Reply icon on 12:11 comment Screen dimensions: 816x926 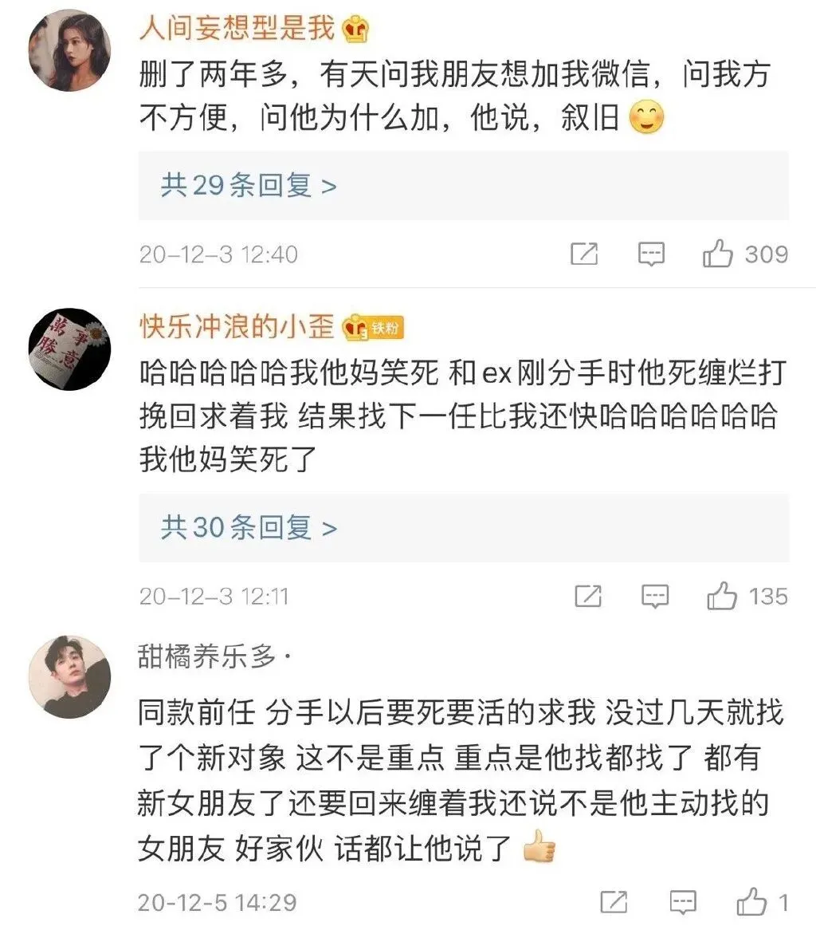click(x=655, y=596)
